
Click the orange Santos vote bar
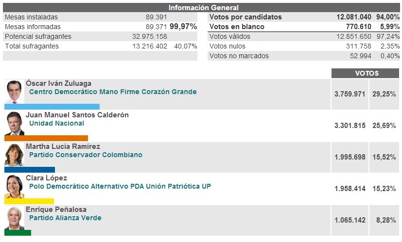(x=46, y=138)
